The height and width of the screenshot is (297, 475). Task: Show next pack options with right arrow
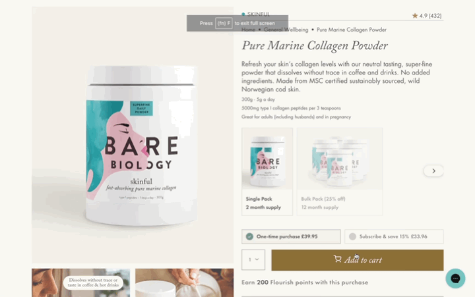pos(433,171)
